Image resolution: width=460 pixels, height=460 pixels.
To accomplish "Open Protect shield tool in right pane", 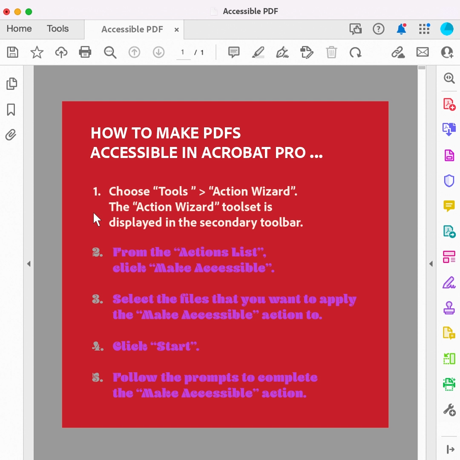I will coord(449,181).
